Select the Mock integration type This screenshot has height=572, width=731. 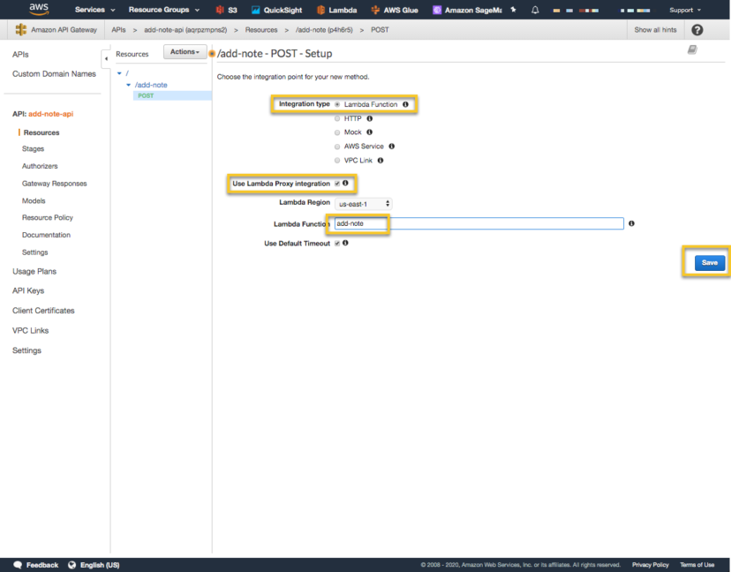(335, 132)
